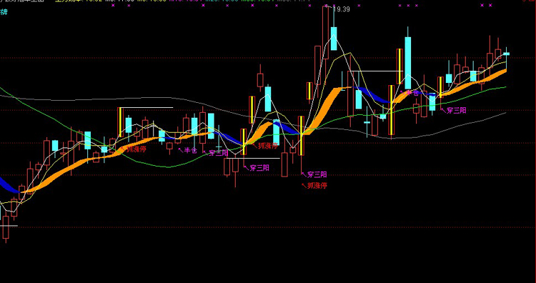This screenshot has width=536, height=283.
Task: Click the cyan 牌 text at top left
Action: [x=4, y=12]
